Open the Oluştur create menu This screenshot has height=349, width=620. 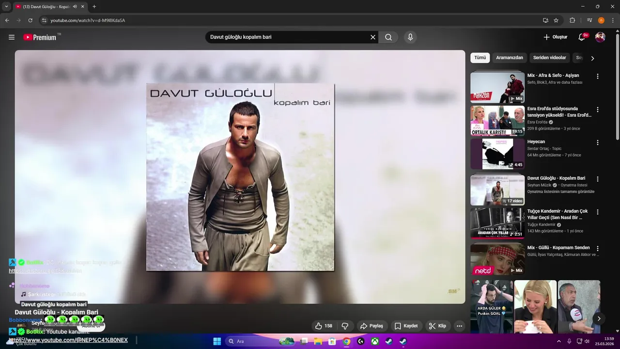[555, 37]
